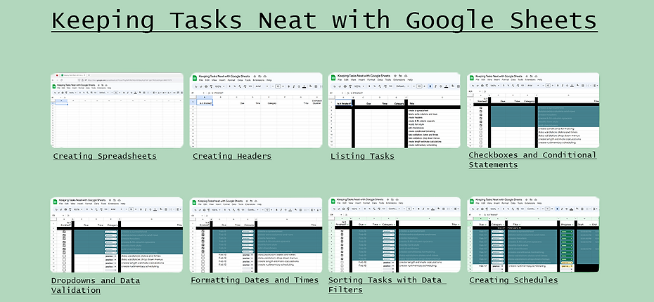
Task: Follow Sorting Tasks with Data Filters link
Action: point(387,285)
